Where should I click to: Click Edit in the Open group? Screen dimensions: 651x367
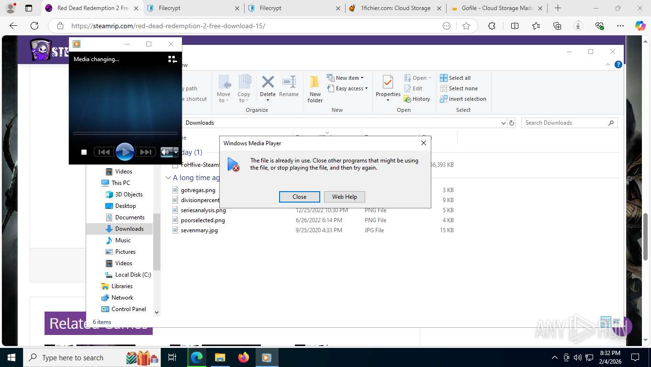(413, 88)
